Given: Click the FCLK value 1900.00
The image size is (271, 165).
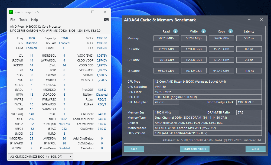Looking at the screenshot, I should point(102,43).
